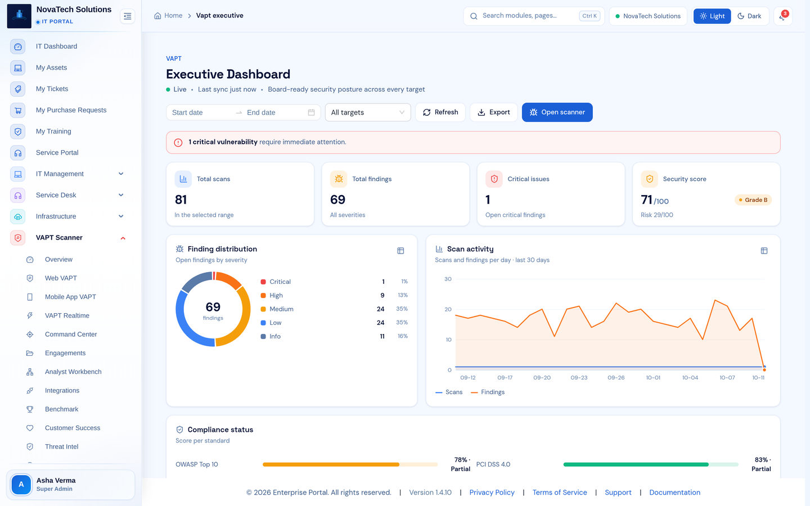Click the Service Portal headset icon
Image resolution: width=810 pixels, height=506 pixels.
18,153
